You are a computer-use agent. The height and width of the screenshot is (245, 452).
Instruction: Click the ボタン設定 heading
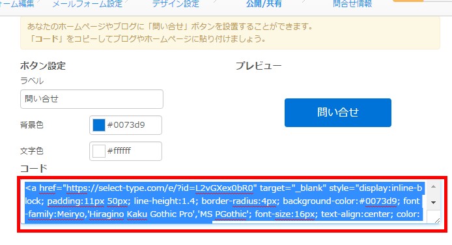point(43,66)
